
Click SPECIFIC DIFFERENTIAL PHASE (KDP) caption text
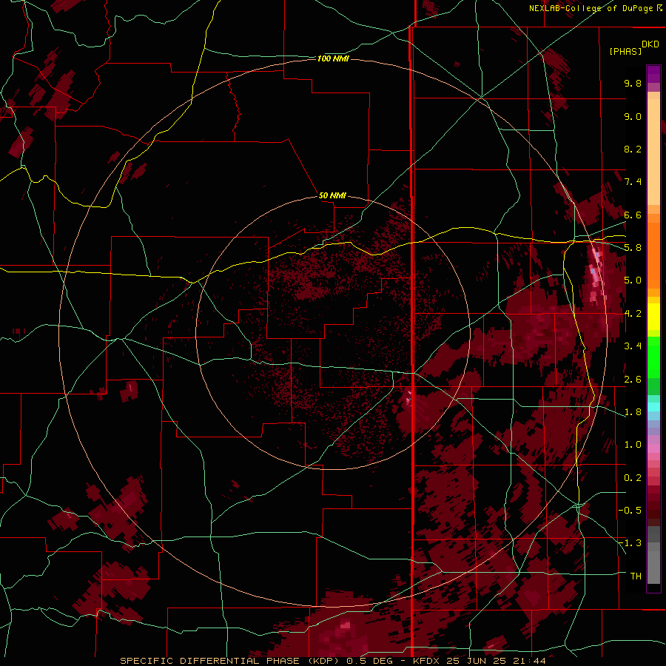230,661
